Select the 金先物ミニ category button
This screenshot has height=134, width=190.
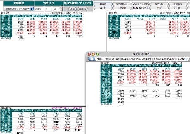(122, 4)
